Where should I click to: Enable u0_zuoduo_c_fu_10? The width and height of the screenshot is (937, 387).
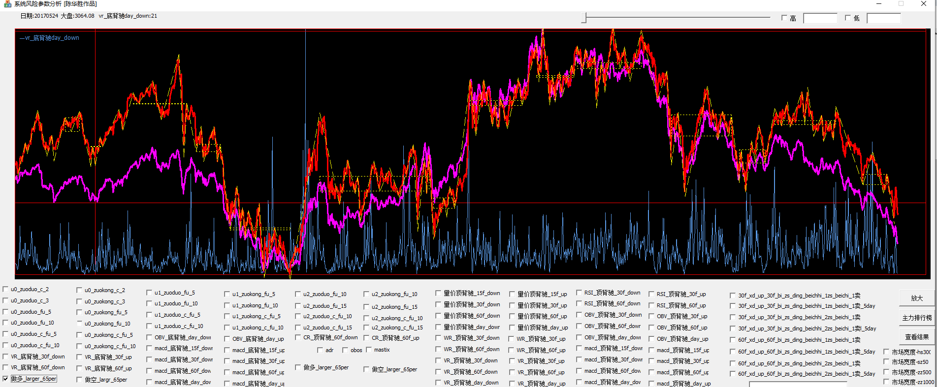[x=5, y=345]
